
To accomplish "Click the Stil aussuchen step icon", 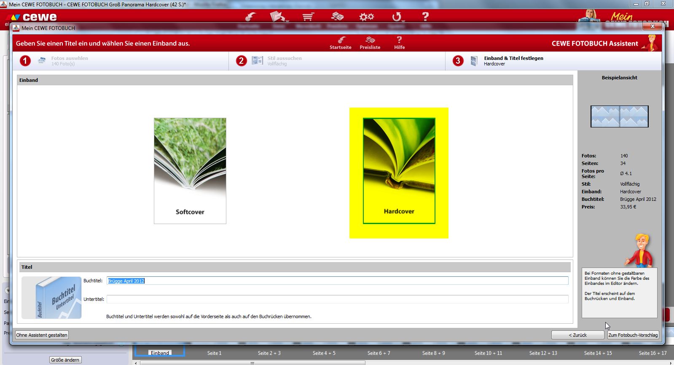I will pos(257,61).
